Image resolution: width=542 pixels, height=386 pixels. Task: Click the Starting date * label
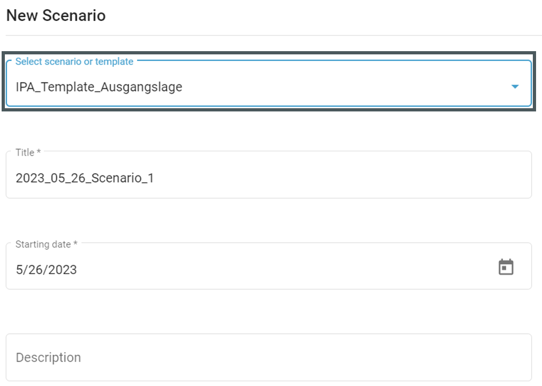point(46,244)
